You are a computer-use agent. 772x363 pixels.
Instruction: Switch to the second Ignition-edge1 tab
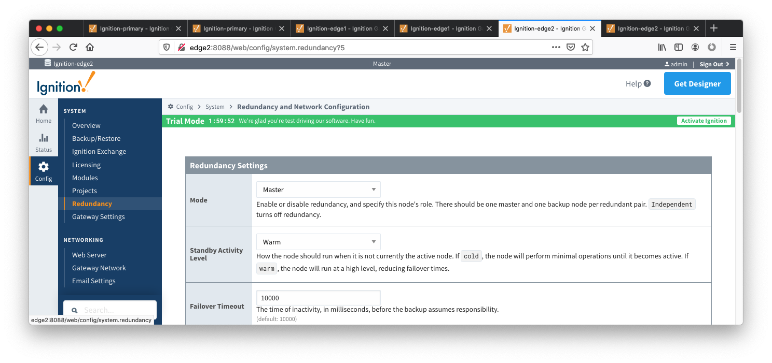[x=446, y=28]
